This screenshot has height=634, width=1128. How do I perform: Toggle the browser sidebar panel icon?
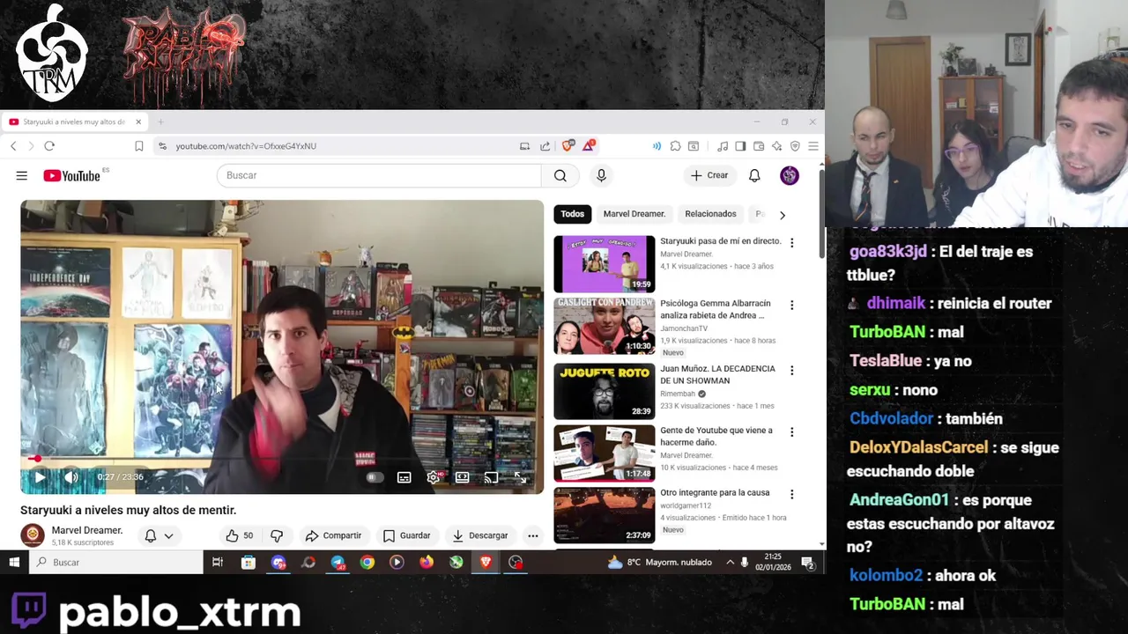740,146
